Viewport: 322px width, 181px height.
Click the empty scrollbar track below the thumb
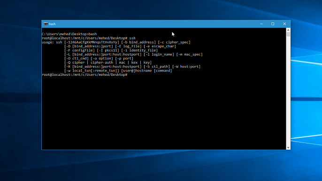(288, 91)
